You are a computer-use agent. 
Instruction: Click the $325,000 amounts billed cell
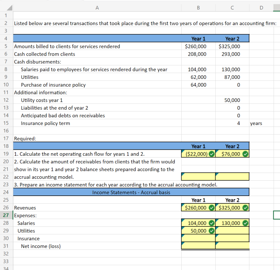click(232, 46)
